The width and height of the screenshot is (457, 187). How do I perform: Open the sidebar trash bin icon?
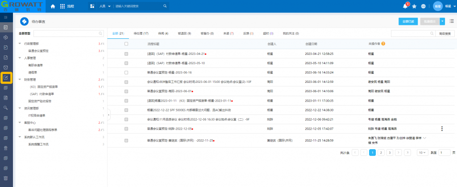pyautogui.click(x=5, y=178)
